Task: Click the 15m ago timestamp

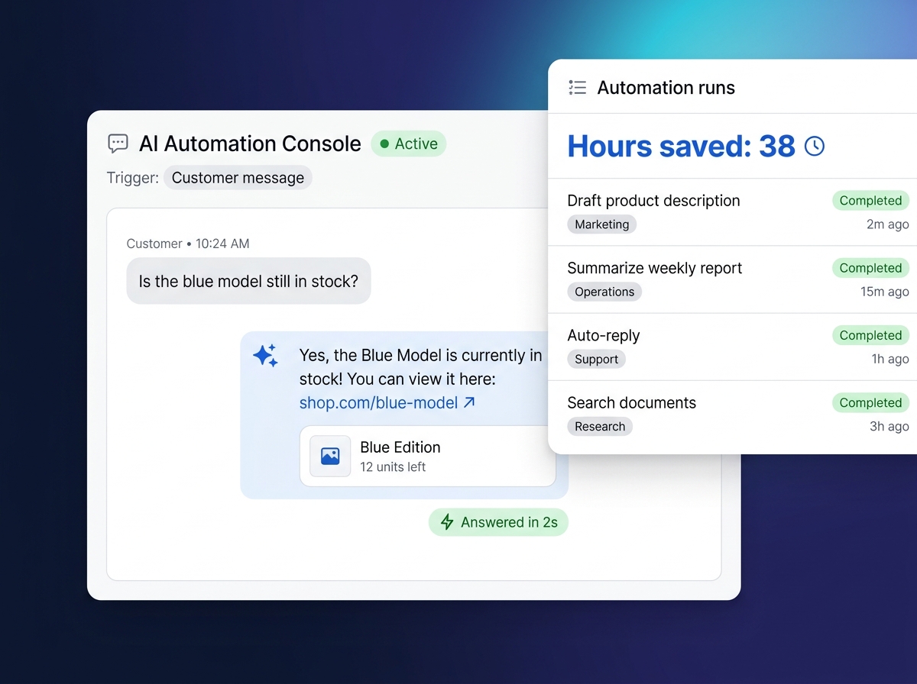Action: 884,292
